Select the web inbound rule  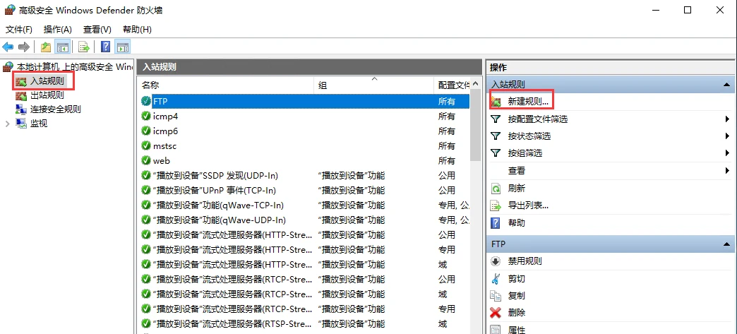click(304, 161)
